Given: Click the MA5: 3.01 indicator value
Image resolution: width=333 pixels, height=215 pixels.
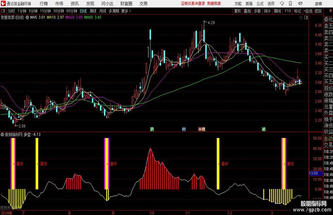Looking at the screenshot, I should (x=38, y=17).
